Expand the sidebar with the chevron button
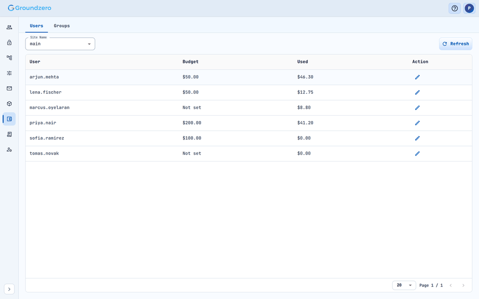This screenshot has width=479, height=299. [x=9, y=289]
